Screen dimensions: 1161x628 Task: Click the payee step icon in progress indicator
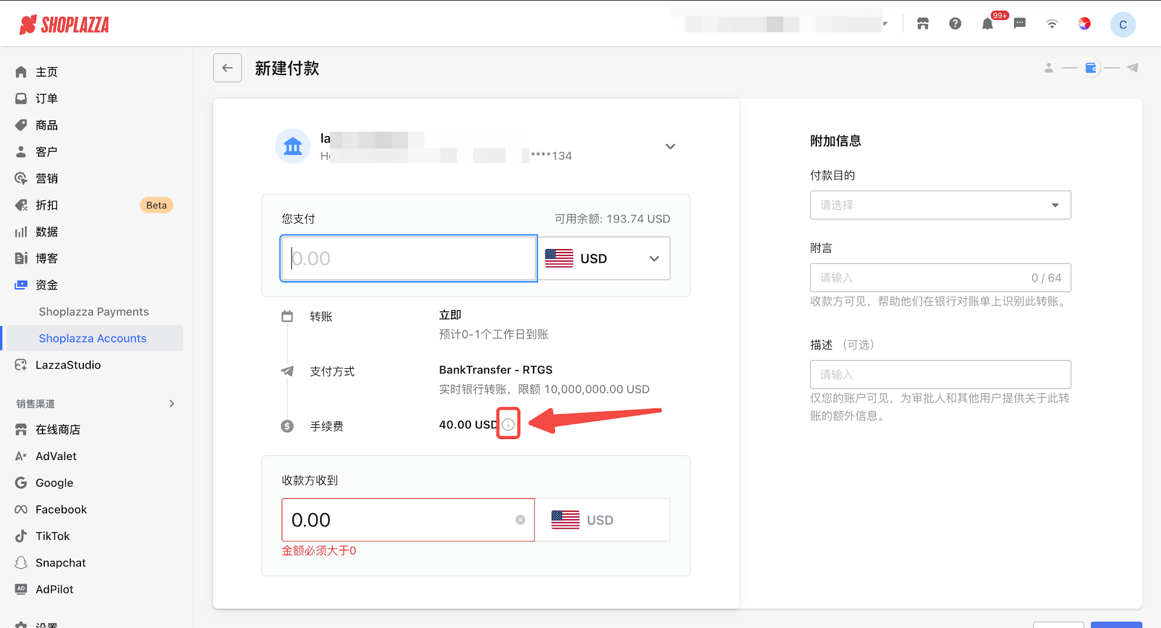(x=1049, y=68)
